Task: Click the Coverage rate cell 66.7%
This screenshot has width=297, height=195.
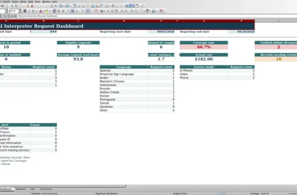Action: 204,47
